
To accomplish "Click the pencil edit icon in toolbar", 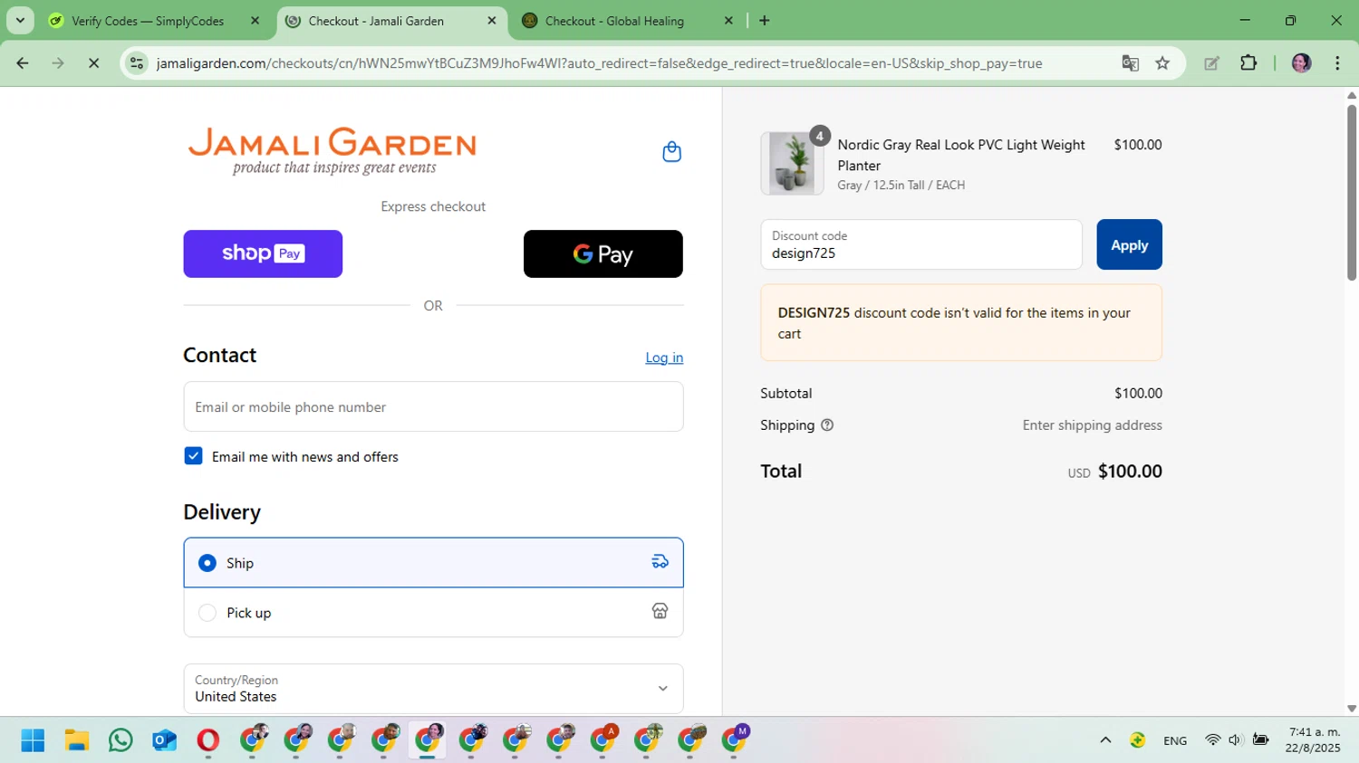I will 1211,63.
